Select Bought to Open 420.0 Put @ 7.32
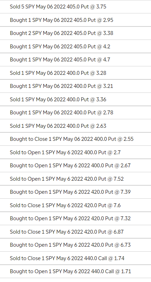The image size is (151, 282). click(x=75, y=218)
